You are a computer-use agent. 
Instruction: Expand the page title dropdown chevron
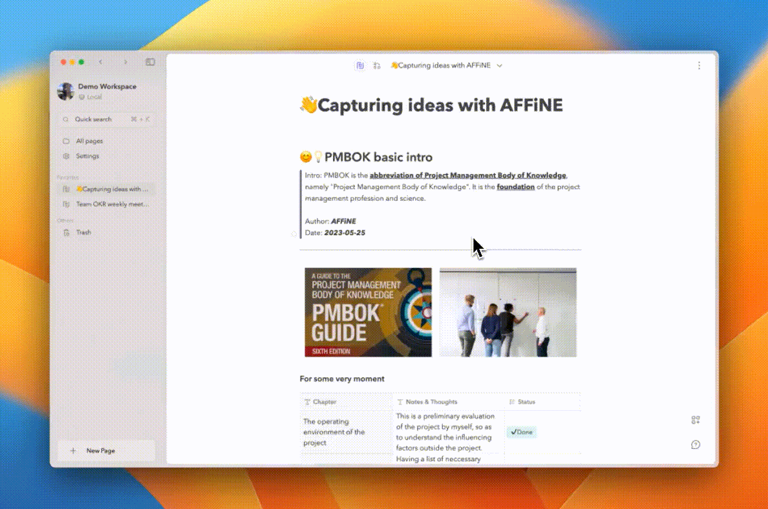tap(499, 66)
